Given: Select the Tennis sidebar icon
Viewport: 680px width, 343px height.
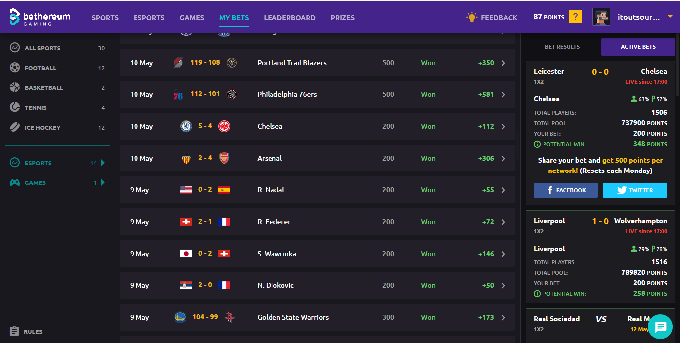Looking at the screenshot, I should point(15,107).
